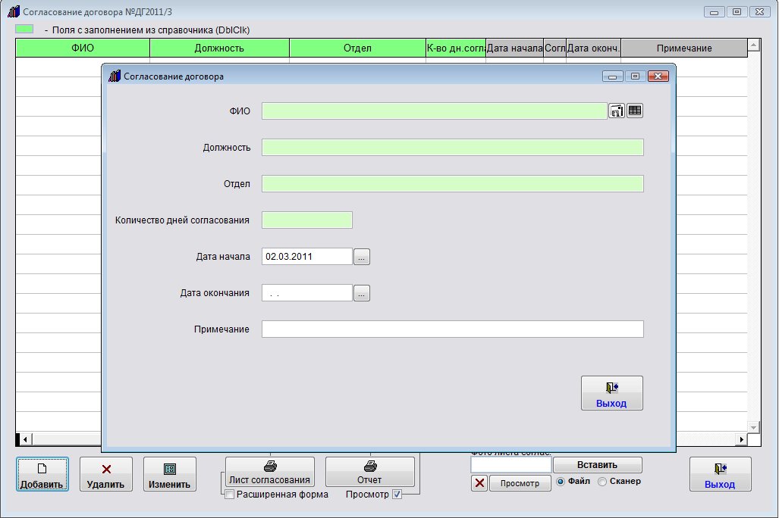This screenshot has width=779, height=518.
Task: Maximize the main window №ДГ2011/3
Action: click(737, 12)
